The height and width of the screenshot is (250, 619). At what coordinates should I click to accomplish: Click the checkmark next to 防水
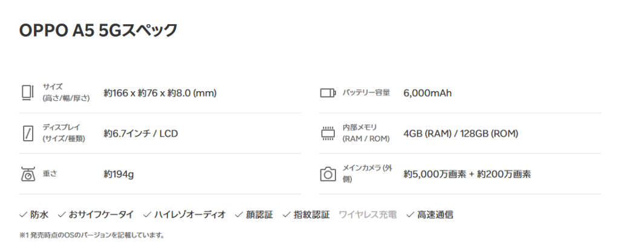23,214
